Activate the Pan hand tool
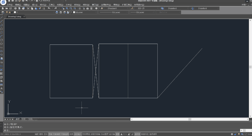The image size is (252, 136). tap(63, 8)
